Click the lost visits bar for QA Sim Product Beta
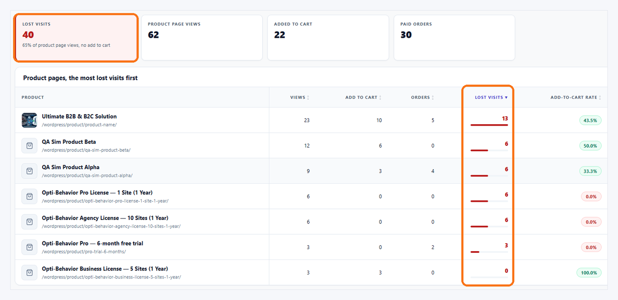This screenshot has width=618, height=300. 489,151
